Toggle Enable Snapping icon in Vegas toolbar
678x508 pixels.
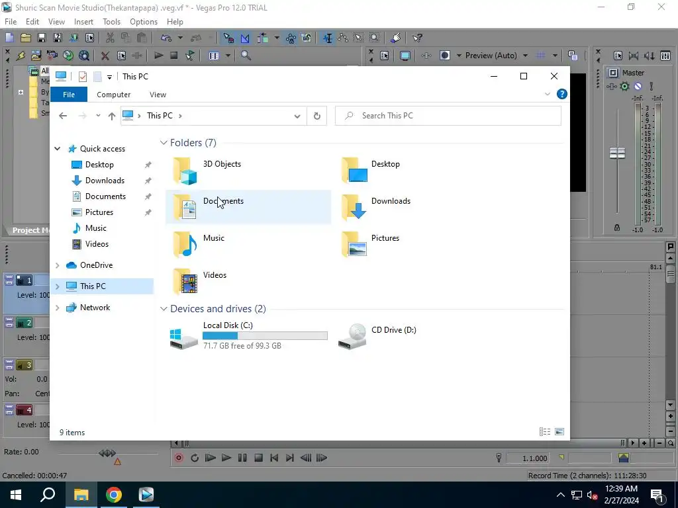point(228,38)
